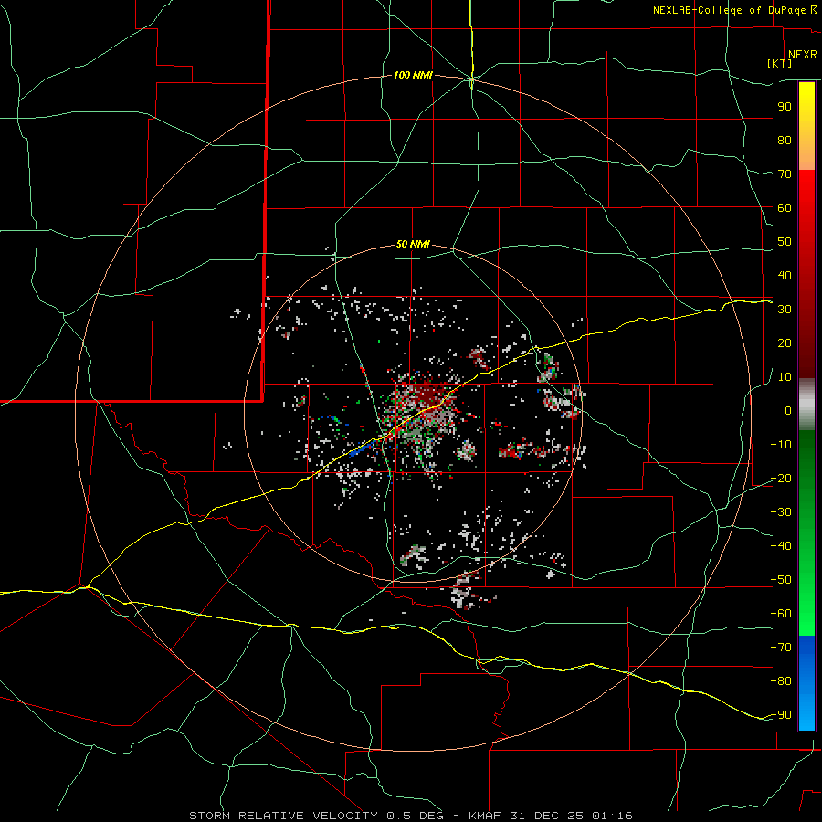This screenshot has width=822, height=822.
Task: Click the -70 value on the color scale
Action: pos(781,648)
